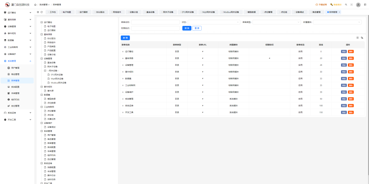Open the search magnifier icon in the header
Screen dimensions: 369x184
[x=346, y=5]
